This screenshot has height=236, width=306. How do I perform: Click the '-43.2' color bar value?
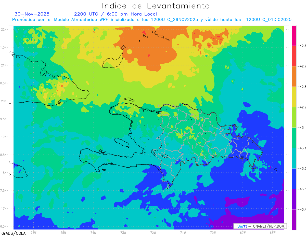pos(302,168)
